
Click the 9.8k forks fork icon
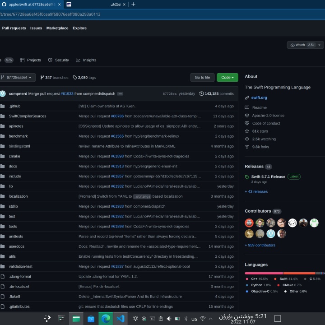[x=247, y=147]
